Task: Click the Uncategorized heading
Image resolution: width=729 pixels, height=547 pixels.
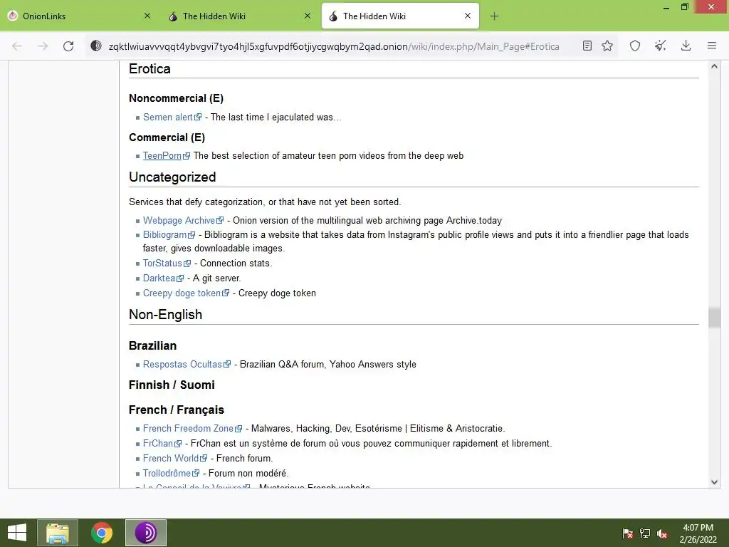Action: 172,177
